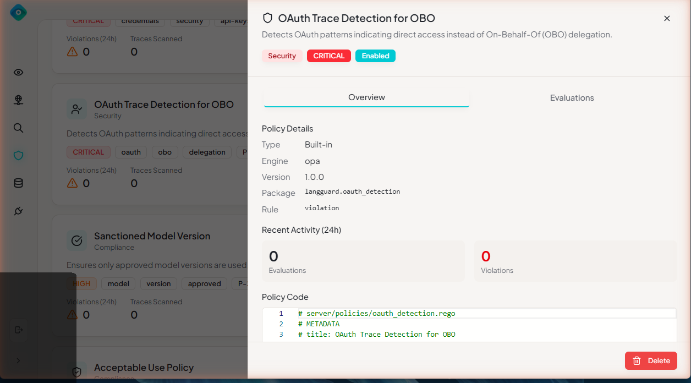The height and width of the screenshot is (383, 691).
Task: Click the Enabled status badge
Action: [x=375, y=56]
